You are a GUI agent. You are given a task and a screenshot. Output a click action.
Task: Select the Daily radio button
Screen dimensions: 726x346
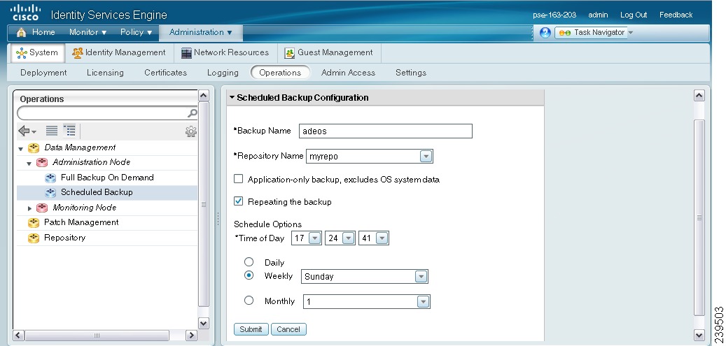tap(249, 262)
